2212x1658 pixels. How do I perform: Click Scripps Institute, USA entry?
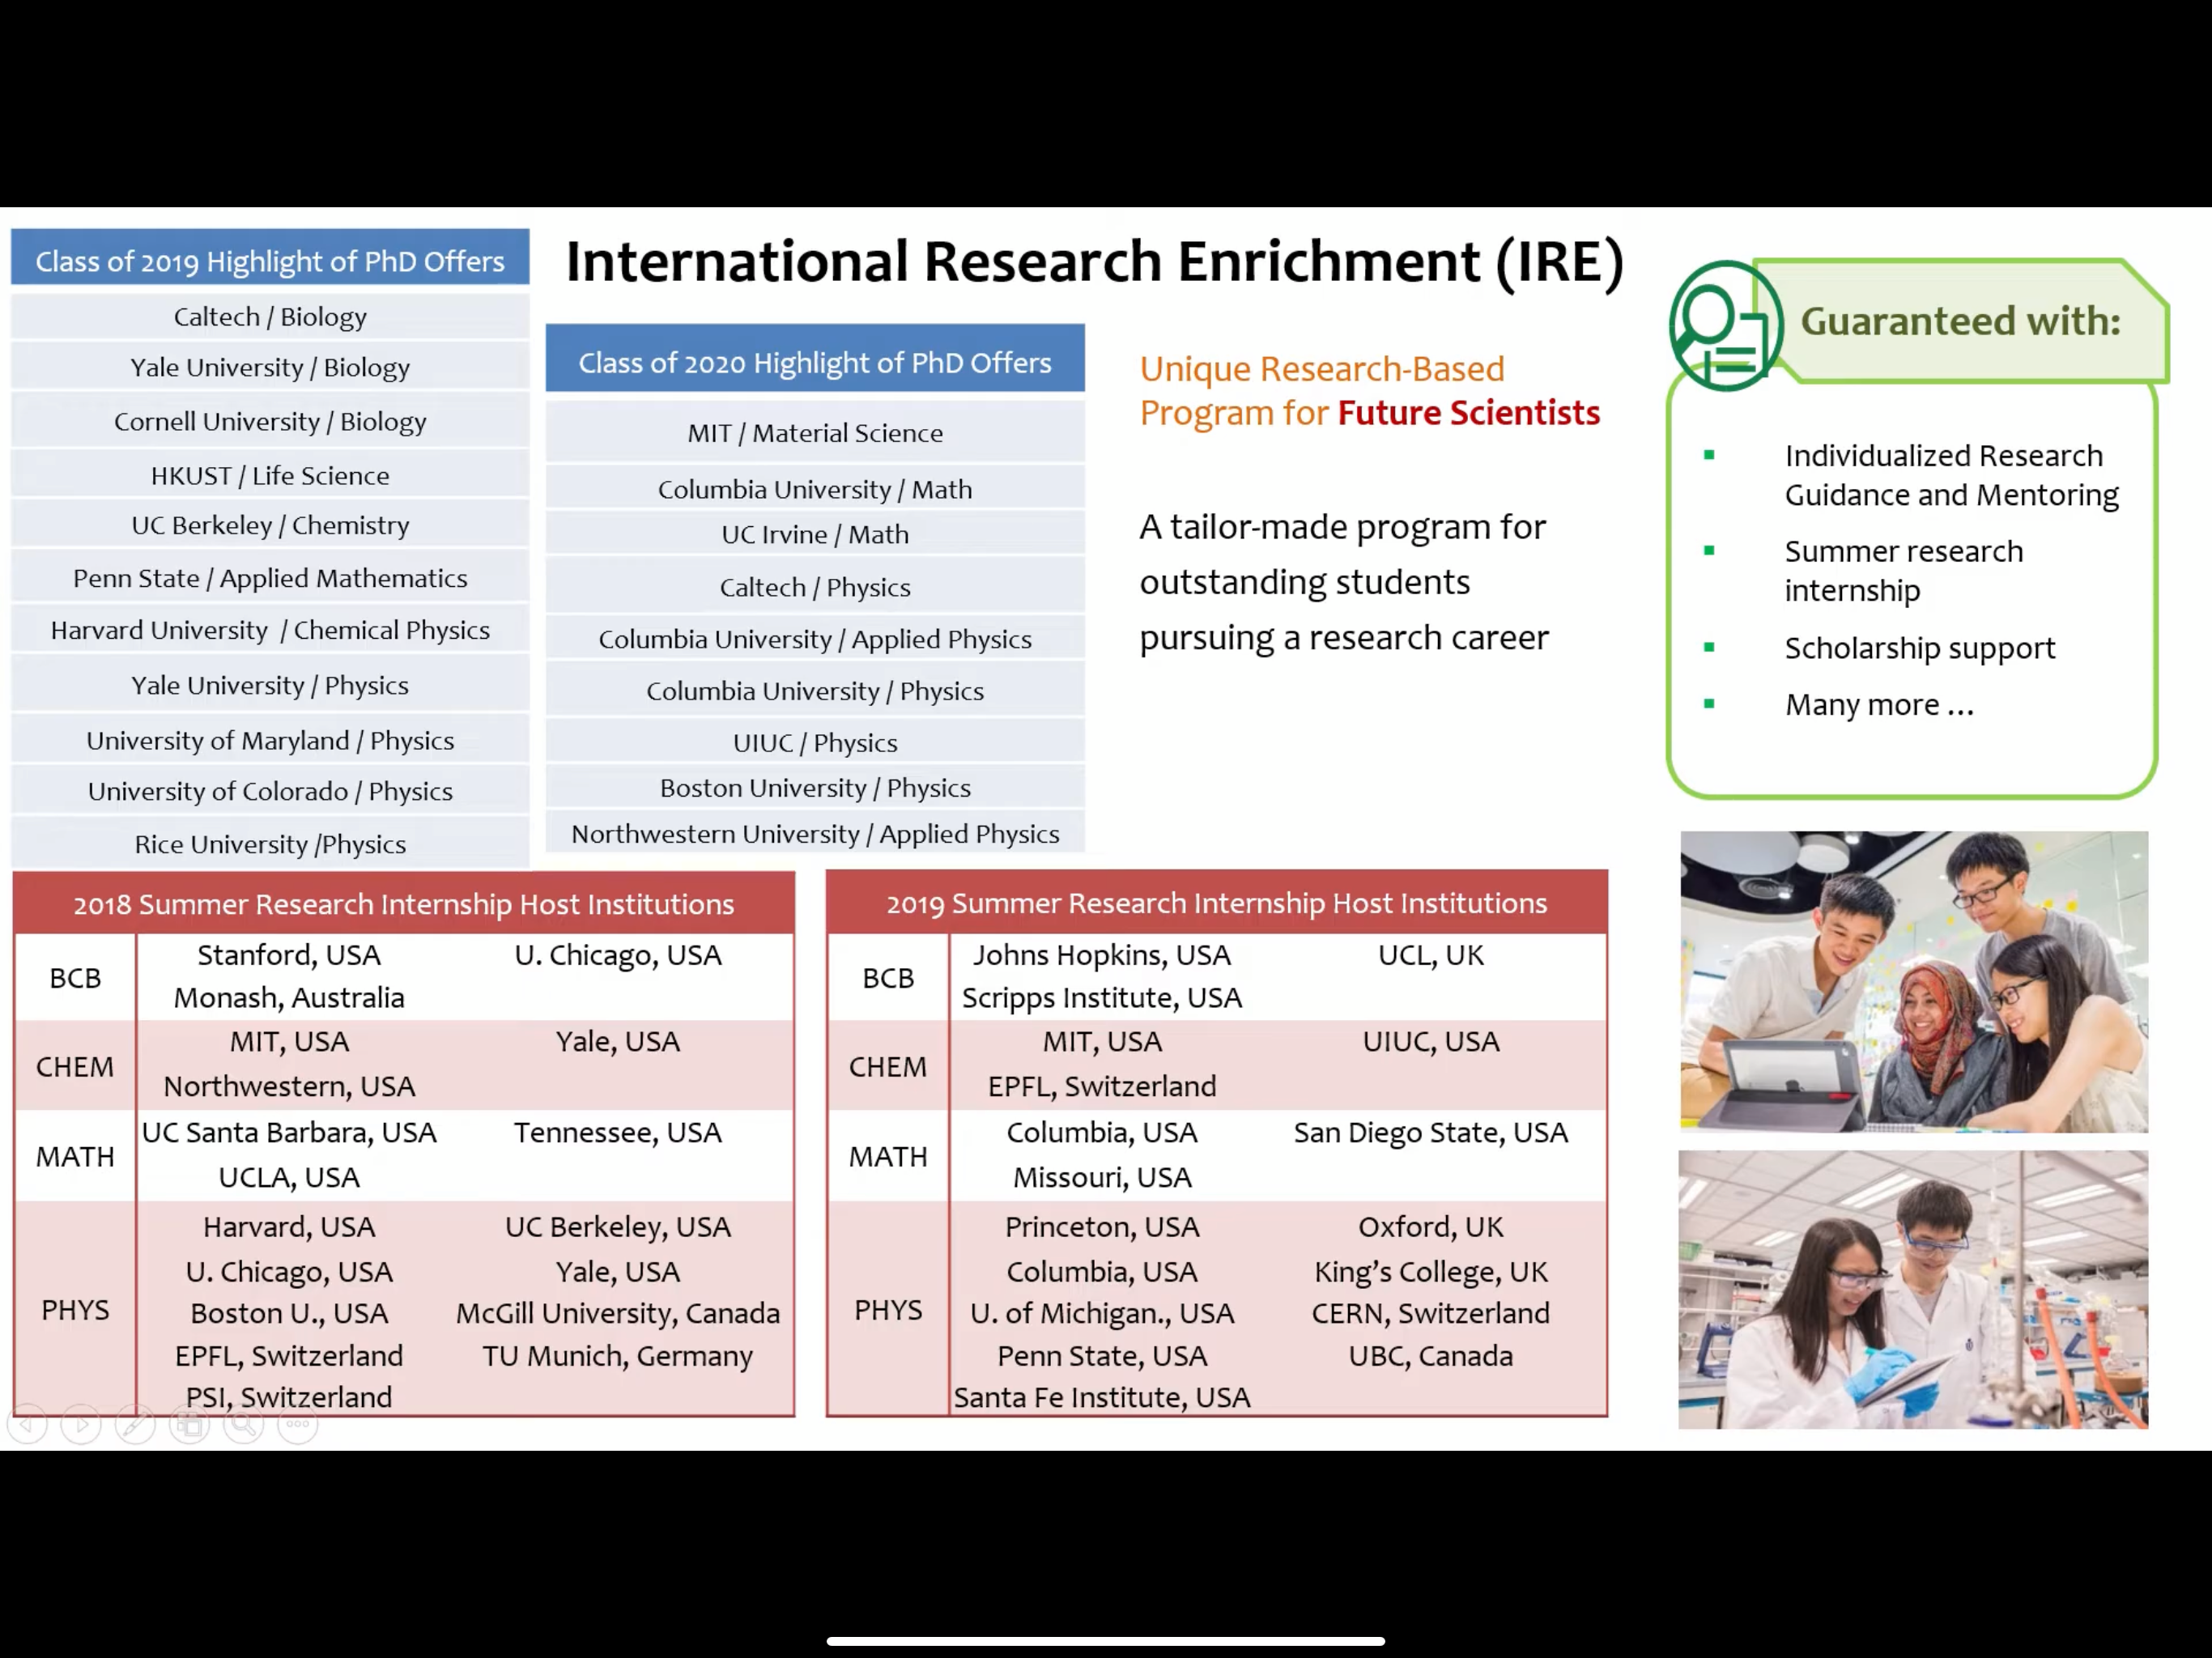(x=1102, y=997)
